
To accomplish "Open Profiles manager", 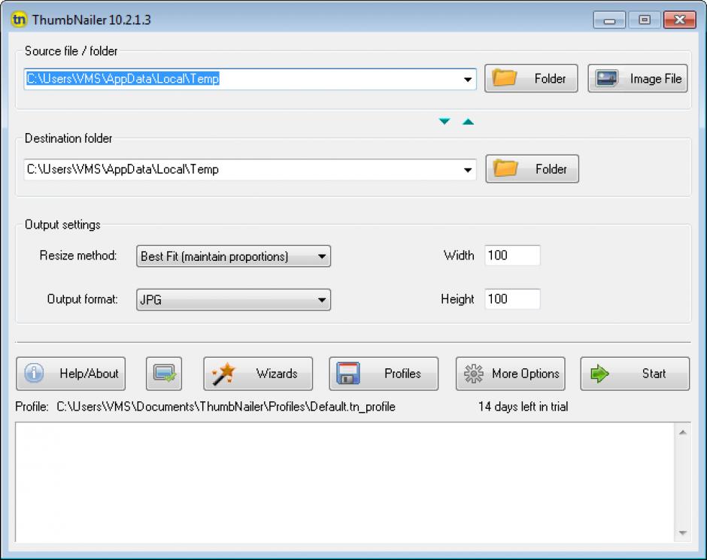I will 384,374.
